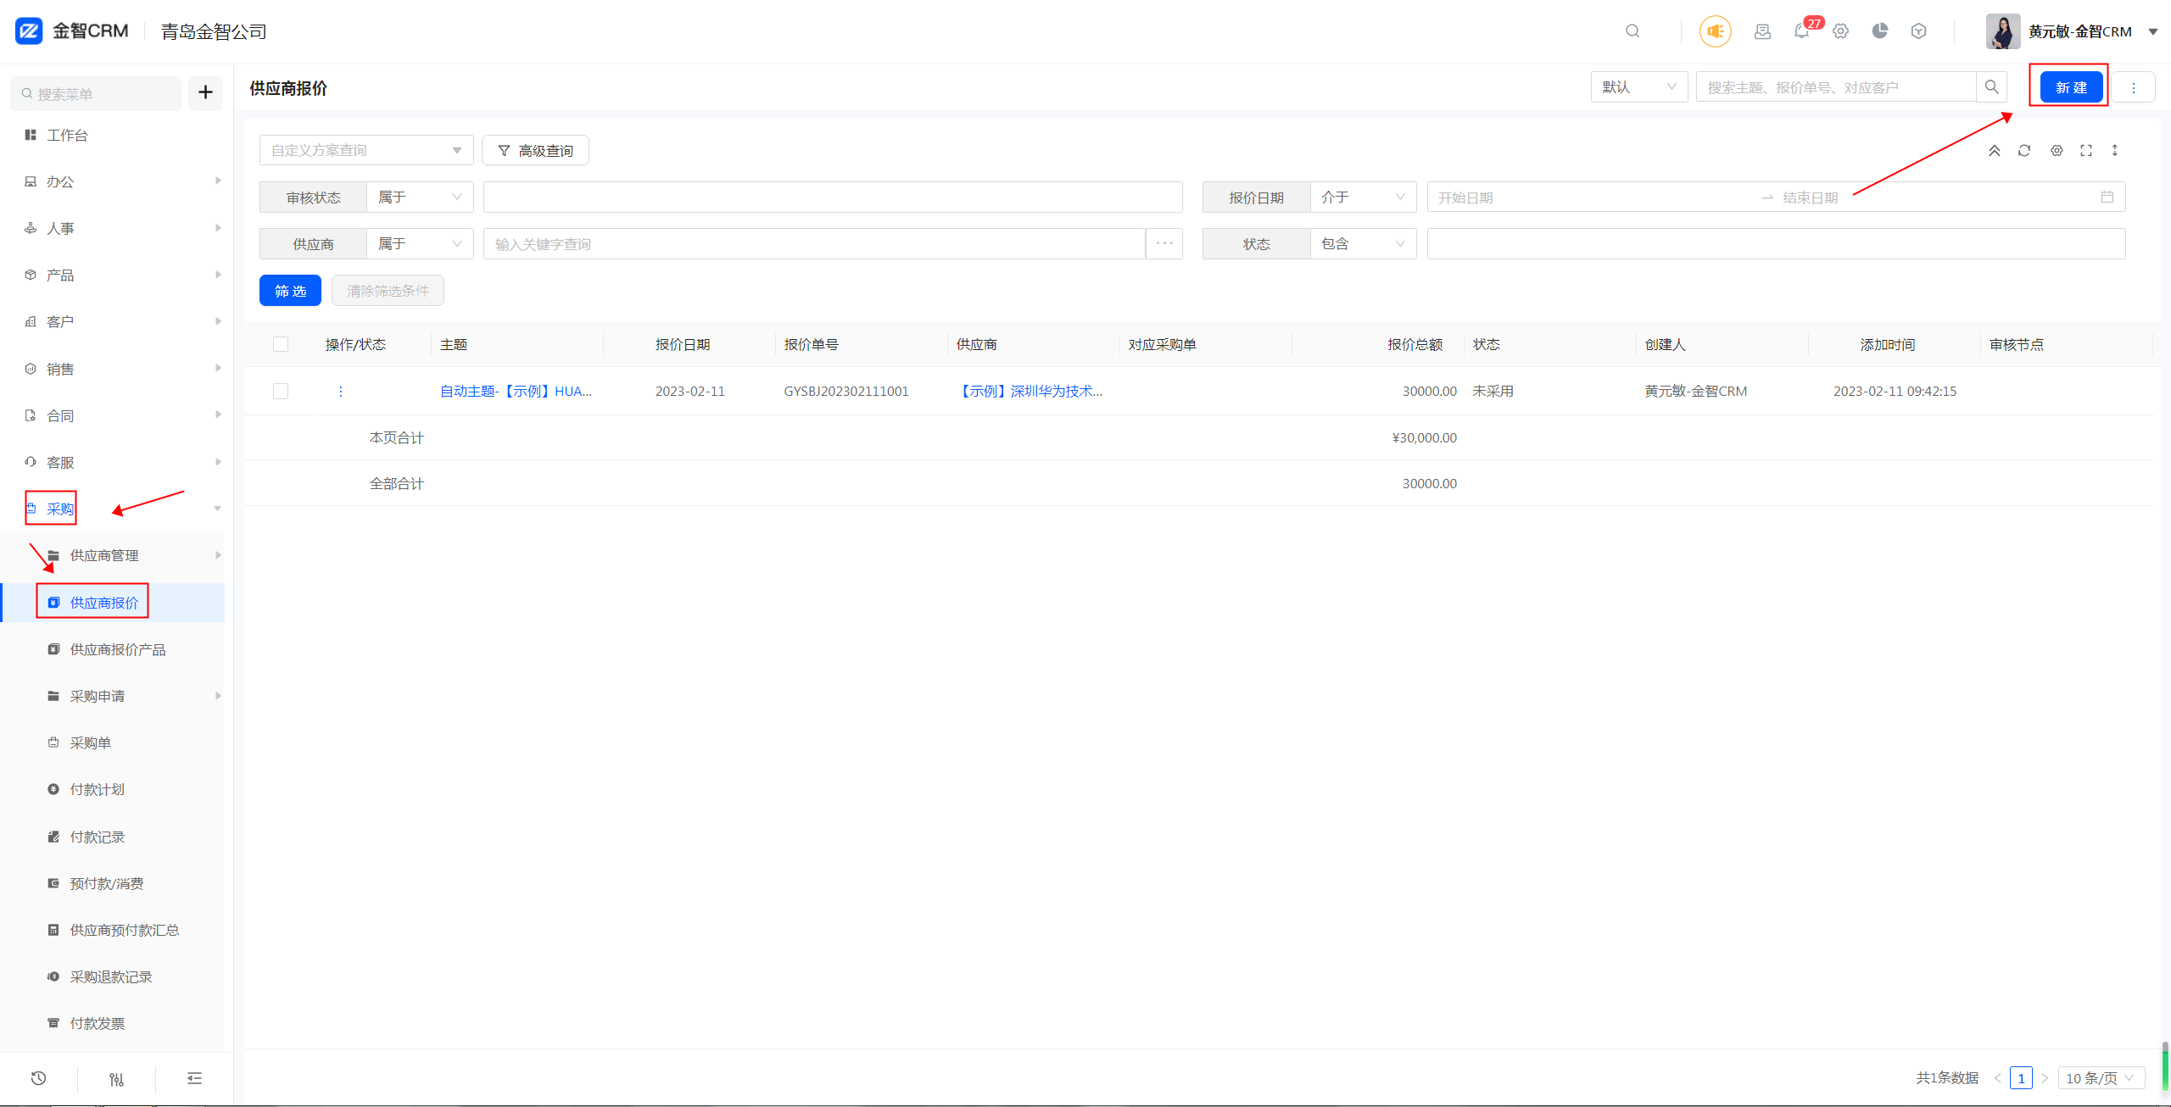Open the 审核状态 属于 operator dropdown

pos(420,197)
